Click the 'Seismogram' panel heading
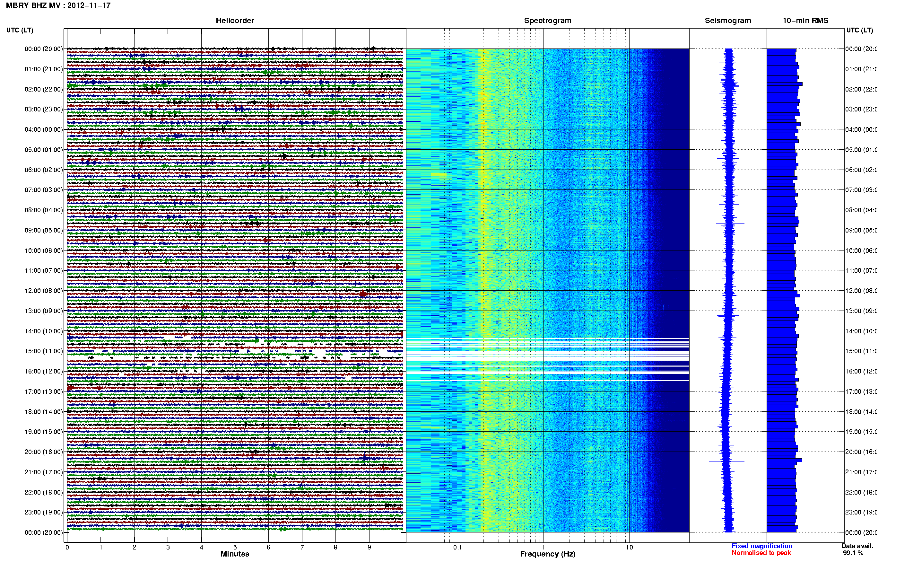Viewport: 913px width, 571px height. click(x=728, y=21)
